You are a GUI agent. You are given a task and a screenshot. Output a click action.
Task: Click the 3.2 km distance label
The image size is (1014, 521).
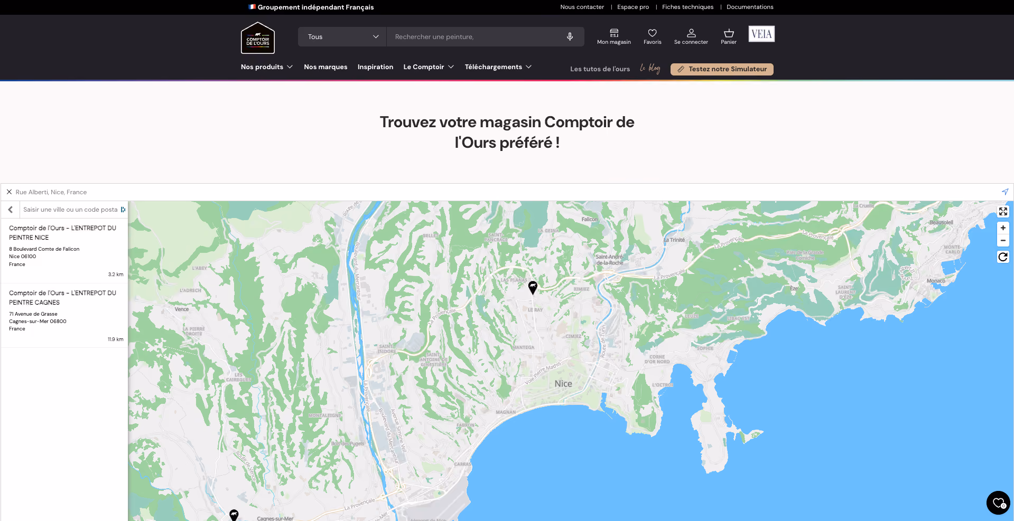coord(116,274)
